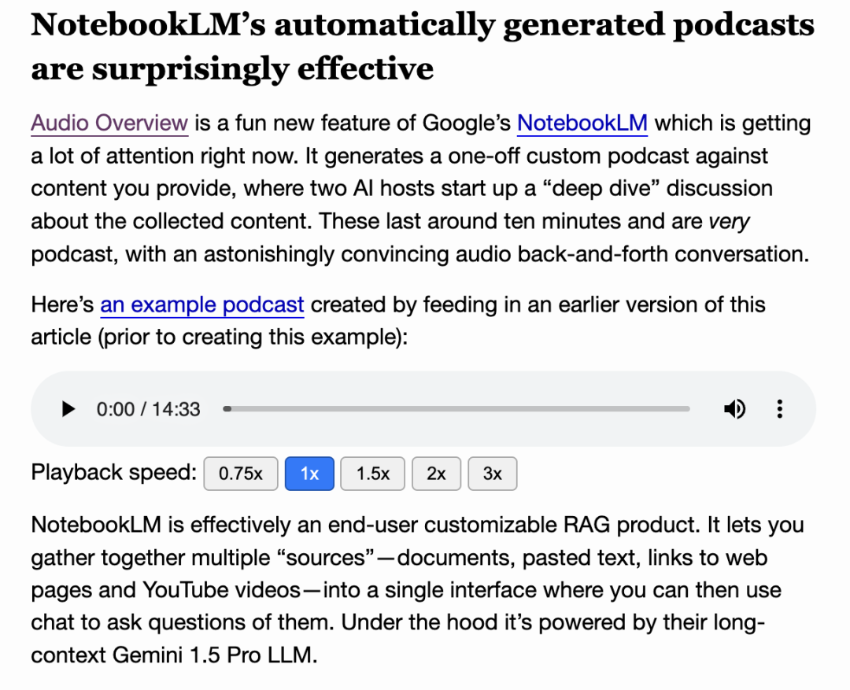Click the audio progress seek bar

click(456, 408)
